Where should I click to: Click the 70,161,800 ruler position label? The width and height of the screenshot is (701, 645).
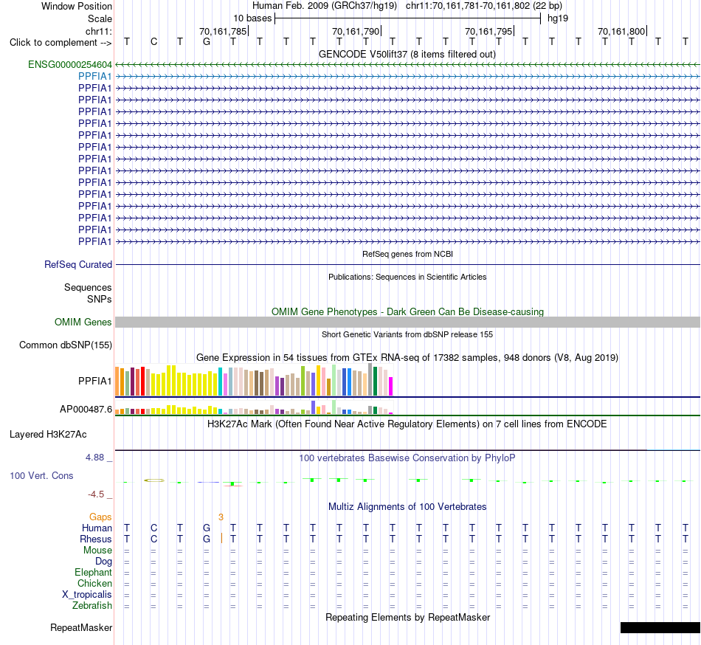pyautogui.click(x=621, y=31)
